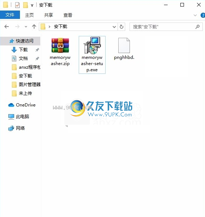
Task: Click the search 安下载 input box
Action: (x=163, y=27)
